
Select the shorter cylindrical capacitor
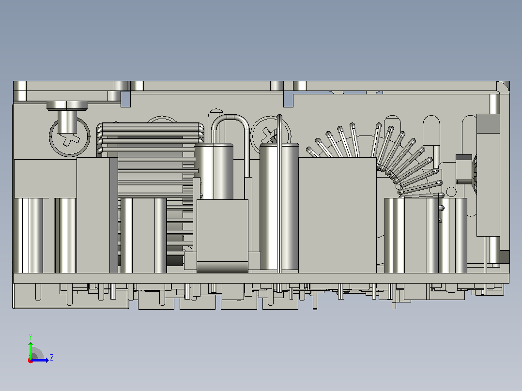click(214, 171)
